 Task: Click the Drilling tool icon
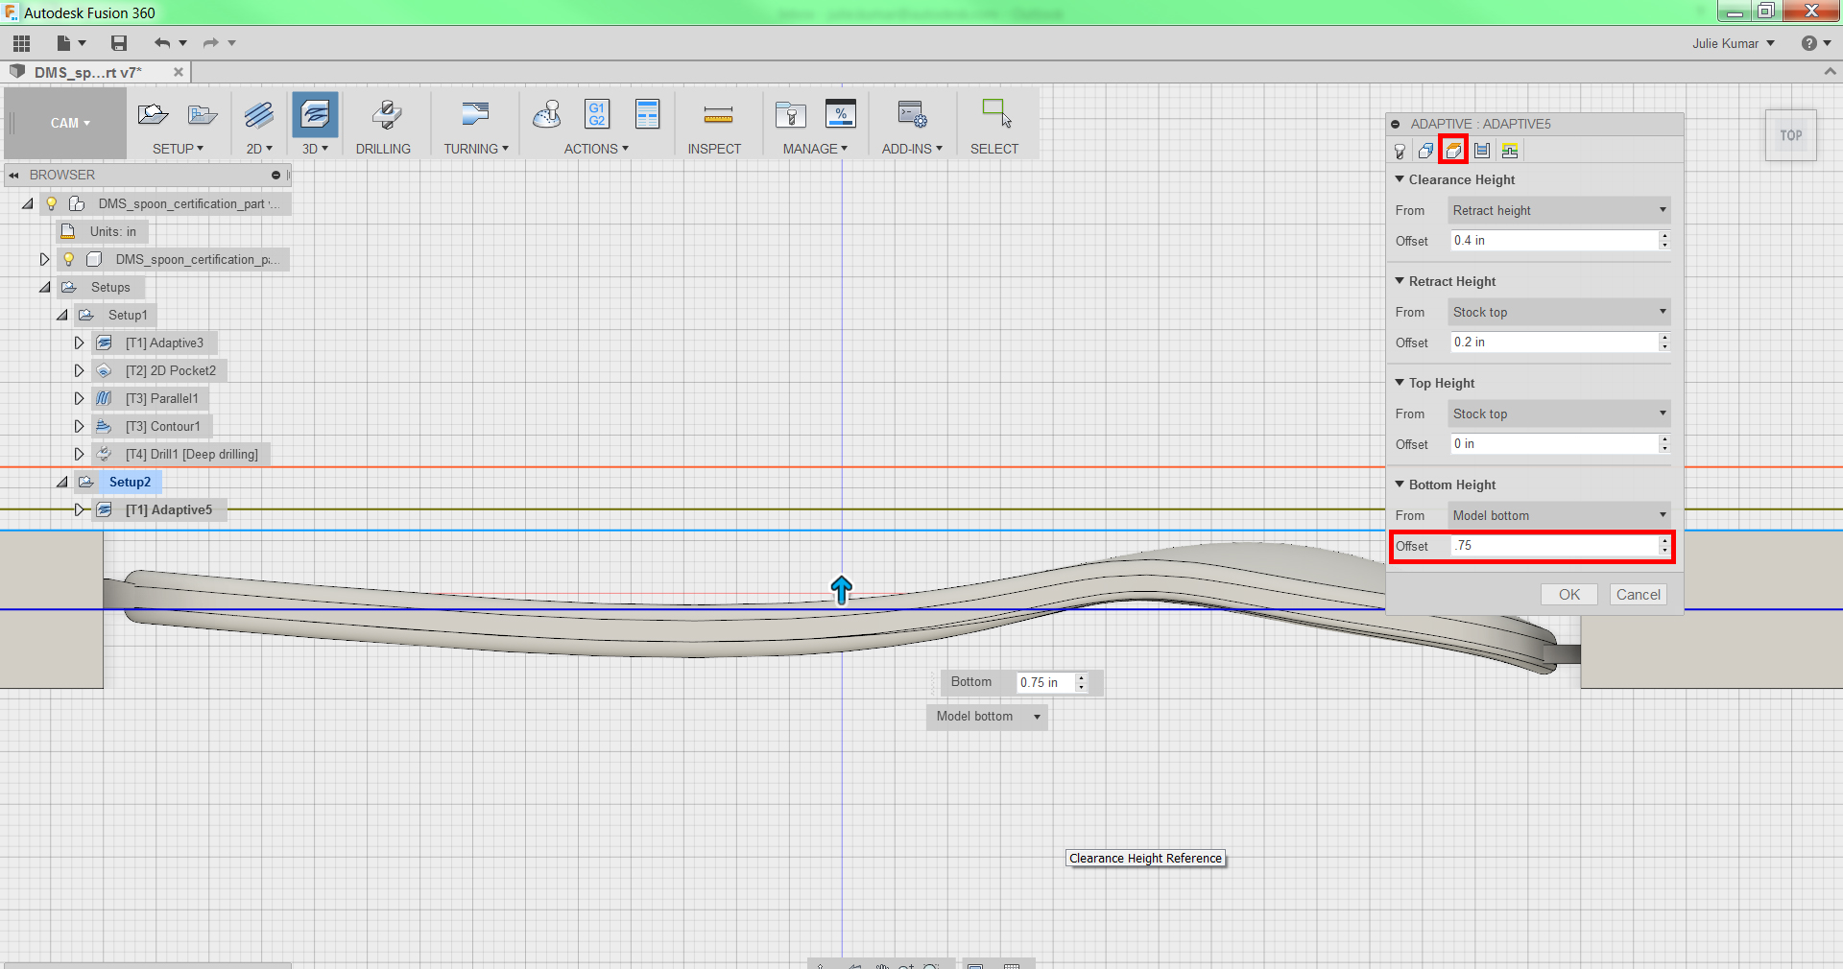pos(387,115)
